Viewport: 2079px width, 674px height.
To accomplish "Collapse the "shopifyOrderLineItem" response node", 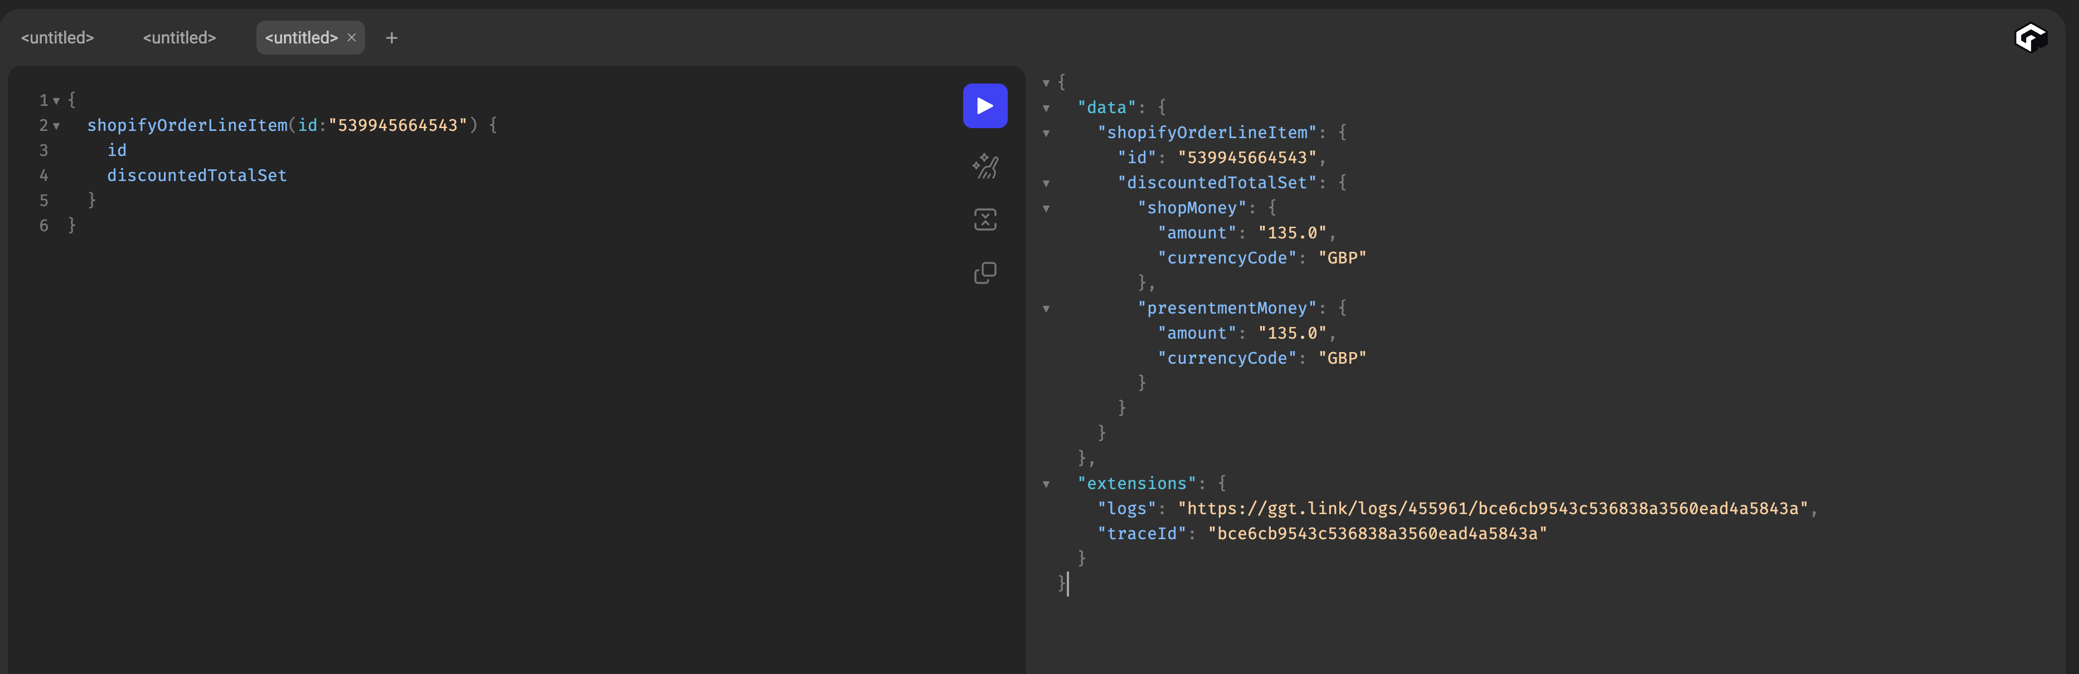I will (x=1046, y=133).
